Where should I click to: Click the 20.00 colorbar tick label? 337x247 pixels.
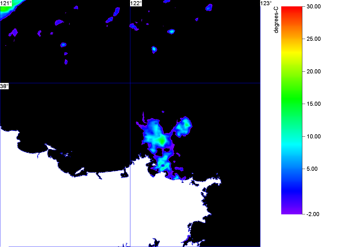coord(314,72)
